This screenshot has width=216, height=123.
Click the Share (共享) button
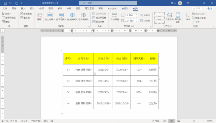(x=197, y=8)
